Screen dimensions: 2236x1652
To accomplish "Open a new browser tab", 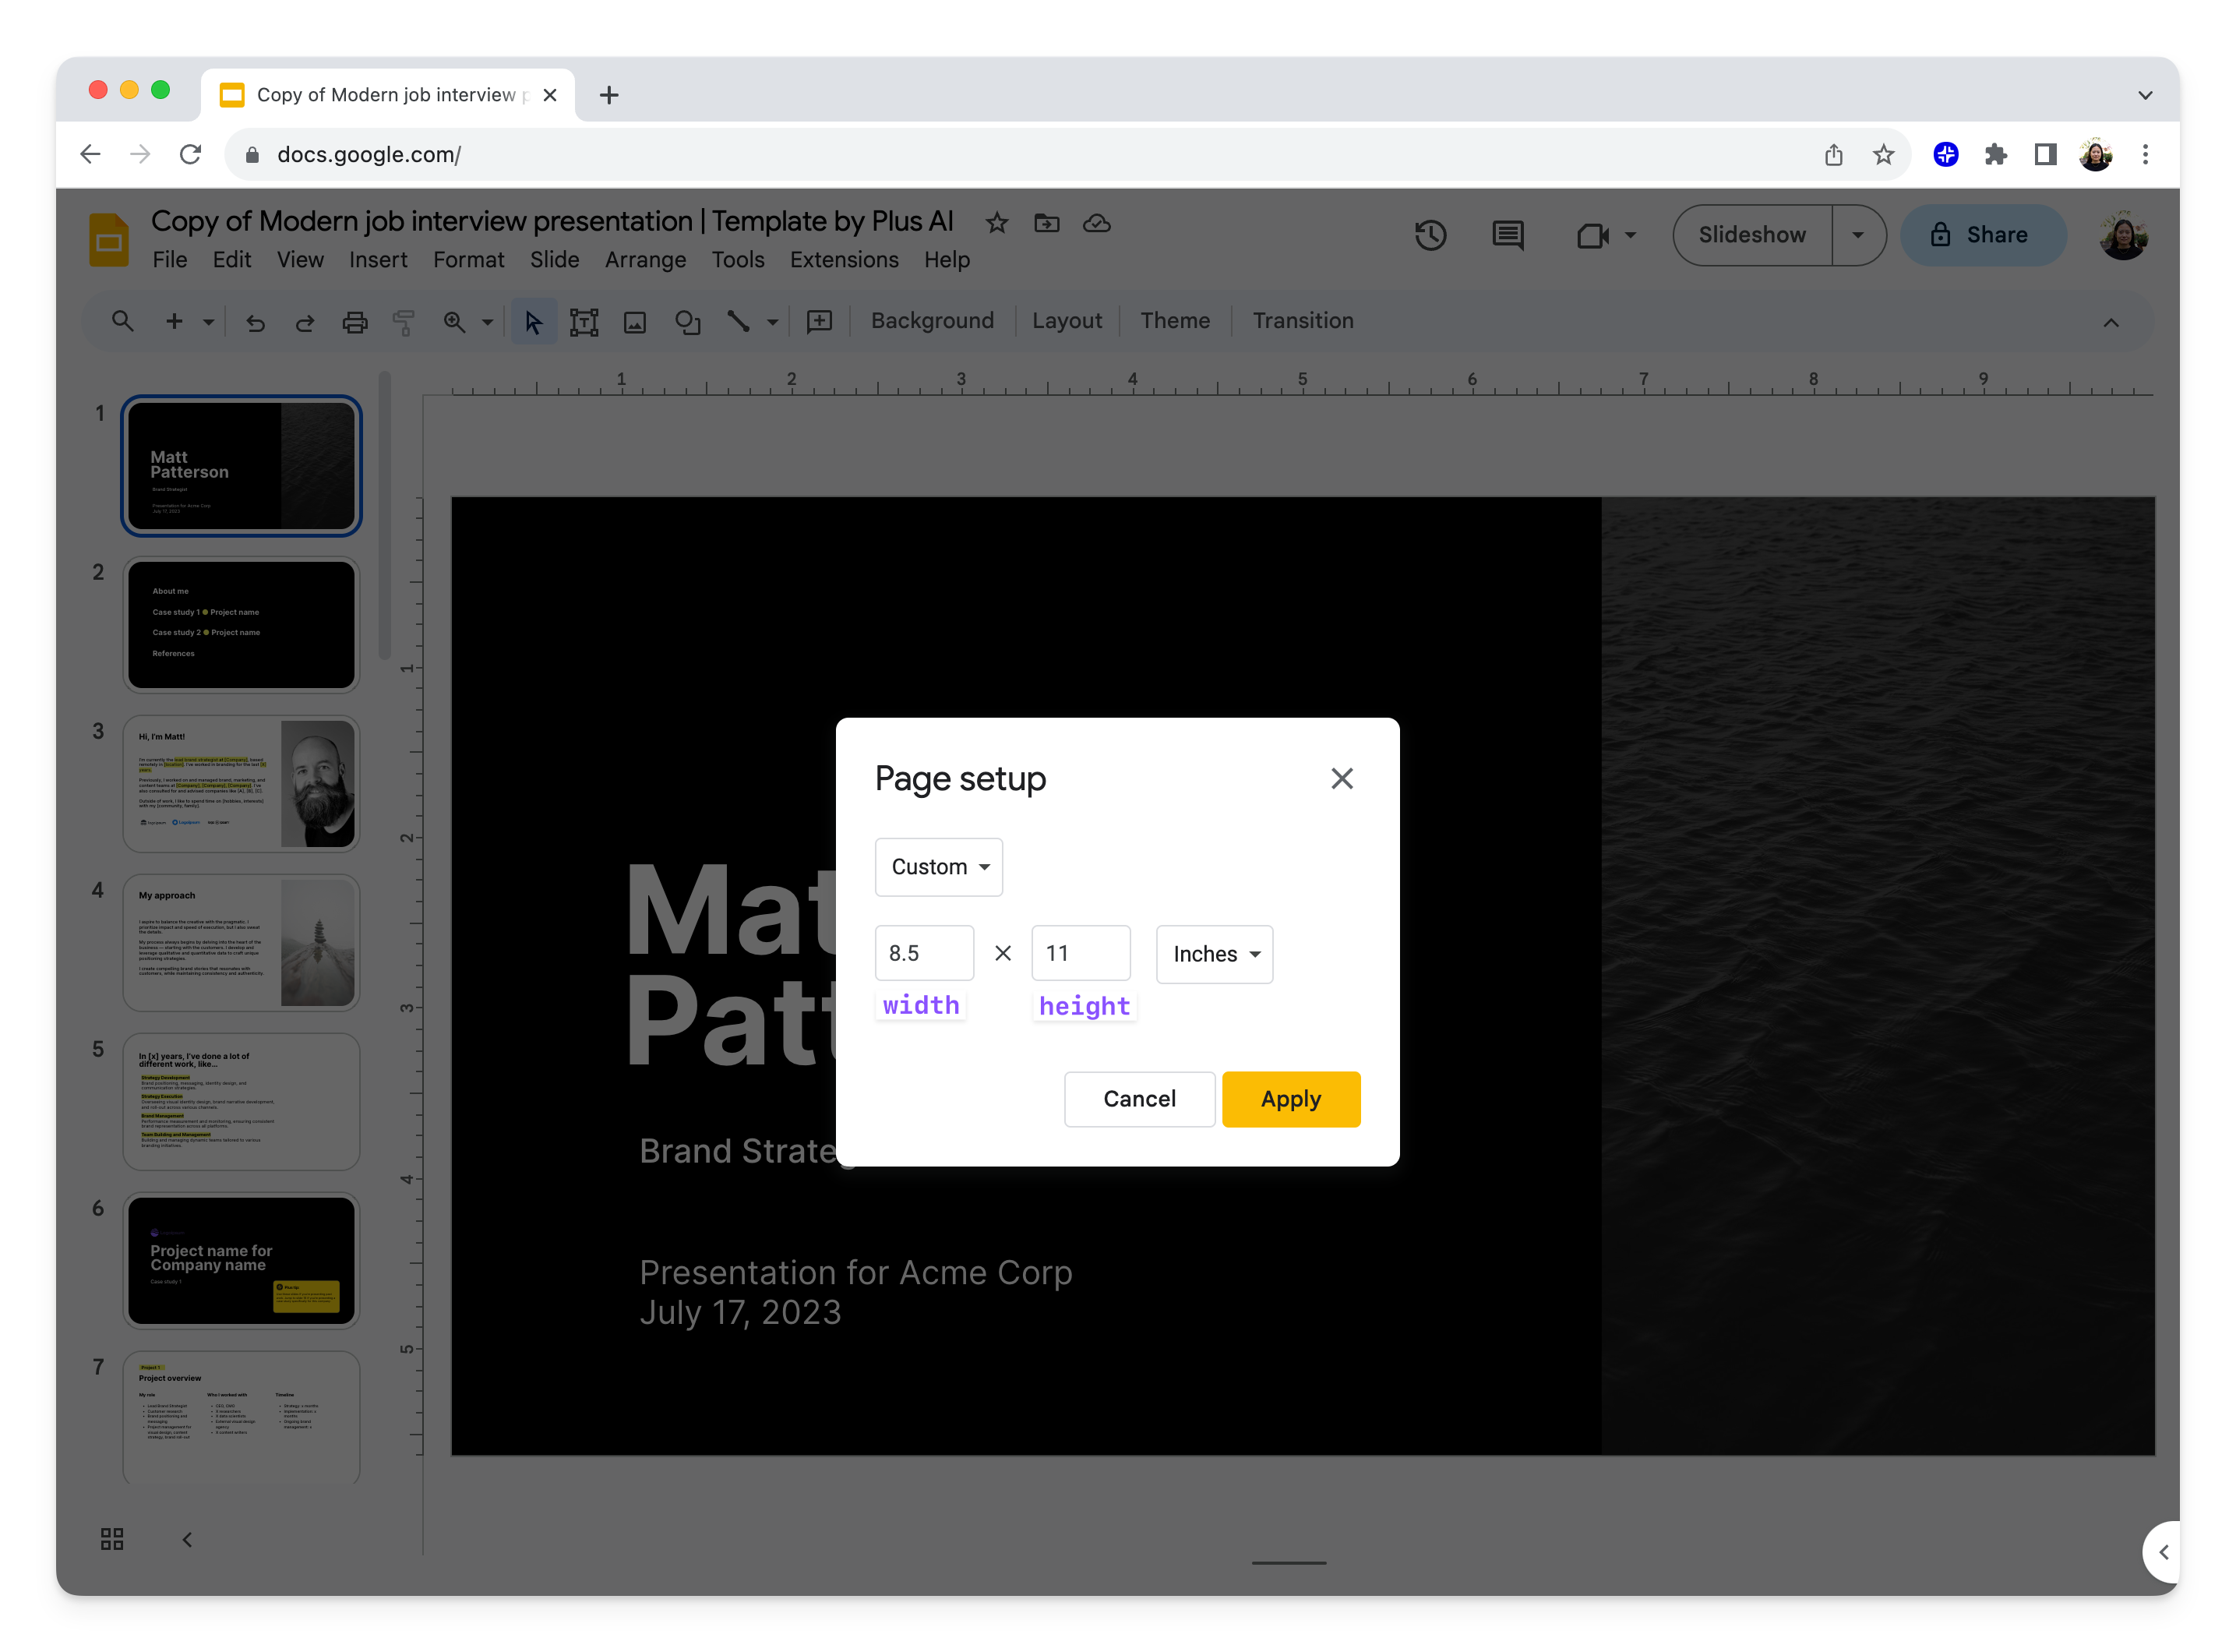I will pyautogui.click(x=608, y=95).
